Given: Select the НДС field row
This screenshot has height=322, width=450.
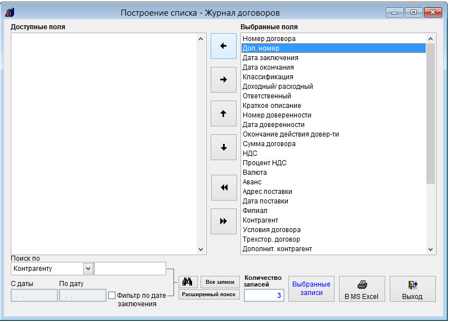Looking at the screenshot, I should point(333,153).
